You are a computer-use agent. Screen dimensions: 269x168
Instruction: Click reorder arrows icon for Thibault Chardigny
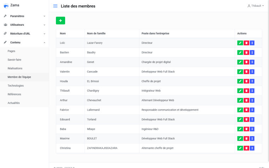point(252,91)
